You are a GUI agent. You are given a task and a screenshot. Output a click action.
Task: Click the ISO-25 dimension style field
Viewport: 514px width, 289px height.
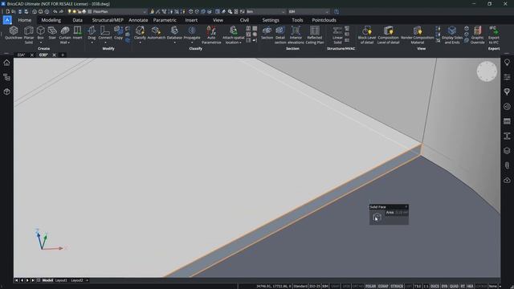tap(315, 287)
